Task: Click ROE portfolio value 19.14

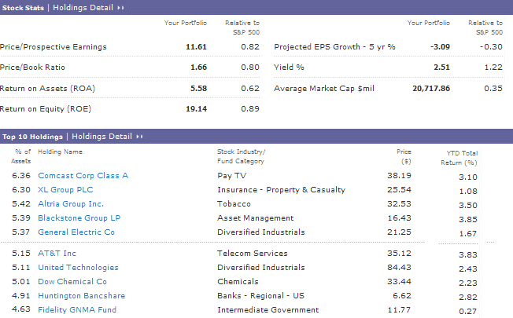Action: coord(196,109)
